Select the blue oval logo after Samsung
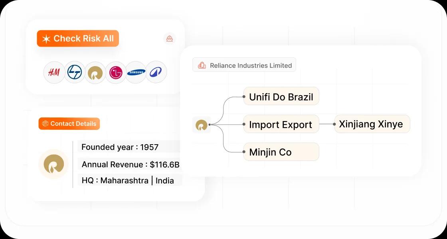This screenshot has height=239, width=447. pyautogui.click(x=156, y=72)
